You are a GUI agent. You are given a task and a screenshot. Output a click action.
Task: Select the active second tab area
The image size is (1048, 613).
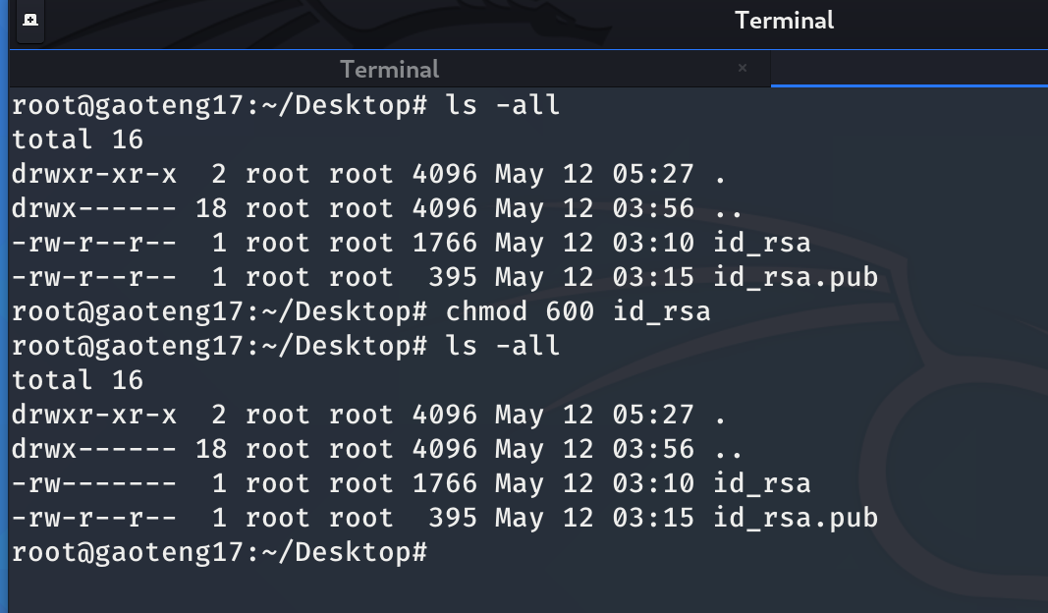[909, 70]
